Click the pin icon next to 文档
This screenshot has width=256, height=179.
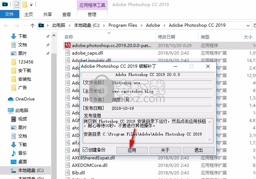[x=48, y=45]
